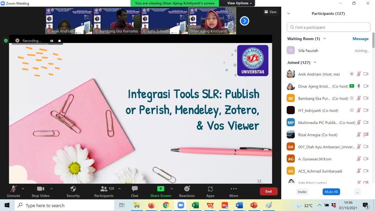Open File Explorer from the taskbar
375x211 pixels.
[137, 205]
